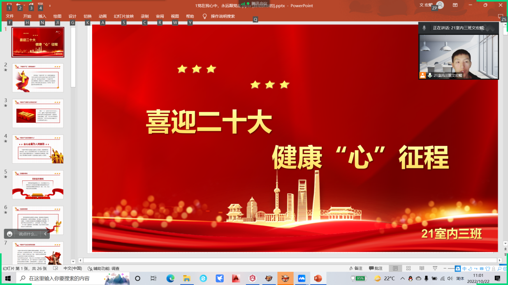The width and height of the screenshot is (508, 285).
Task: Click the horizontal scrollbar below the slide
Action: coord(288,260)
